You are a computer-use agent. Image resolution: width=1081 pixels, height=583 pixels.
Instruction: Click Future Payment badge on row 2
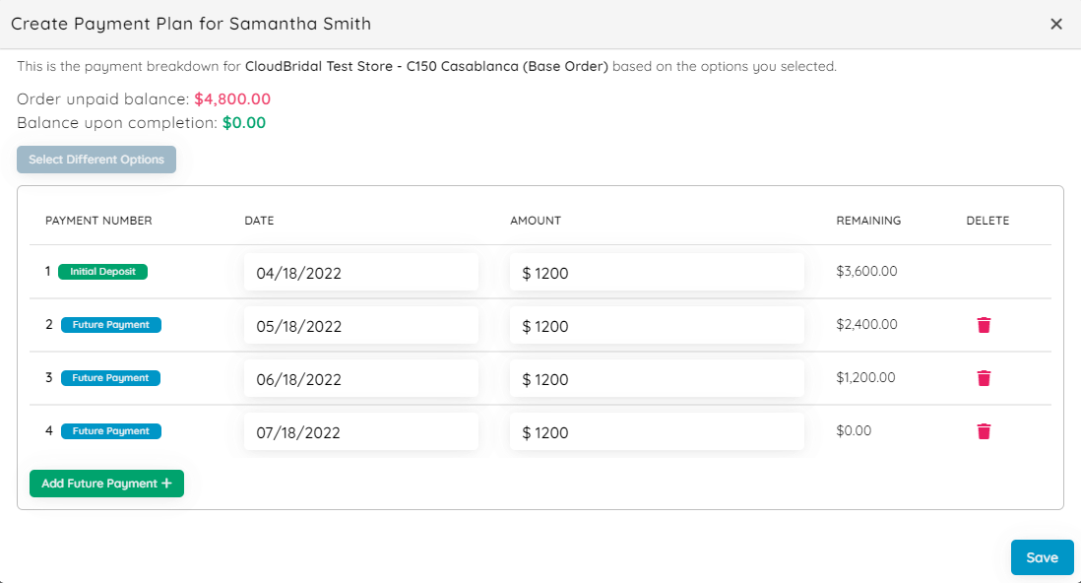tap(110, 325)
